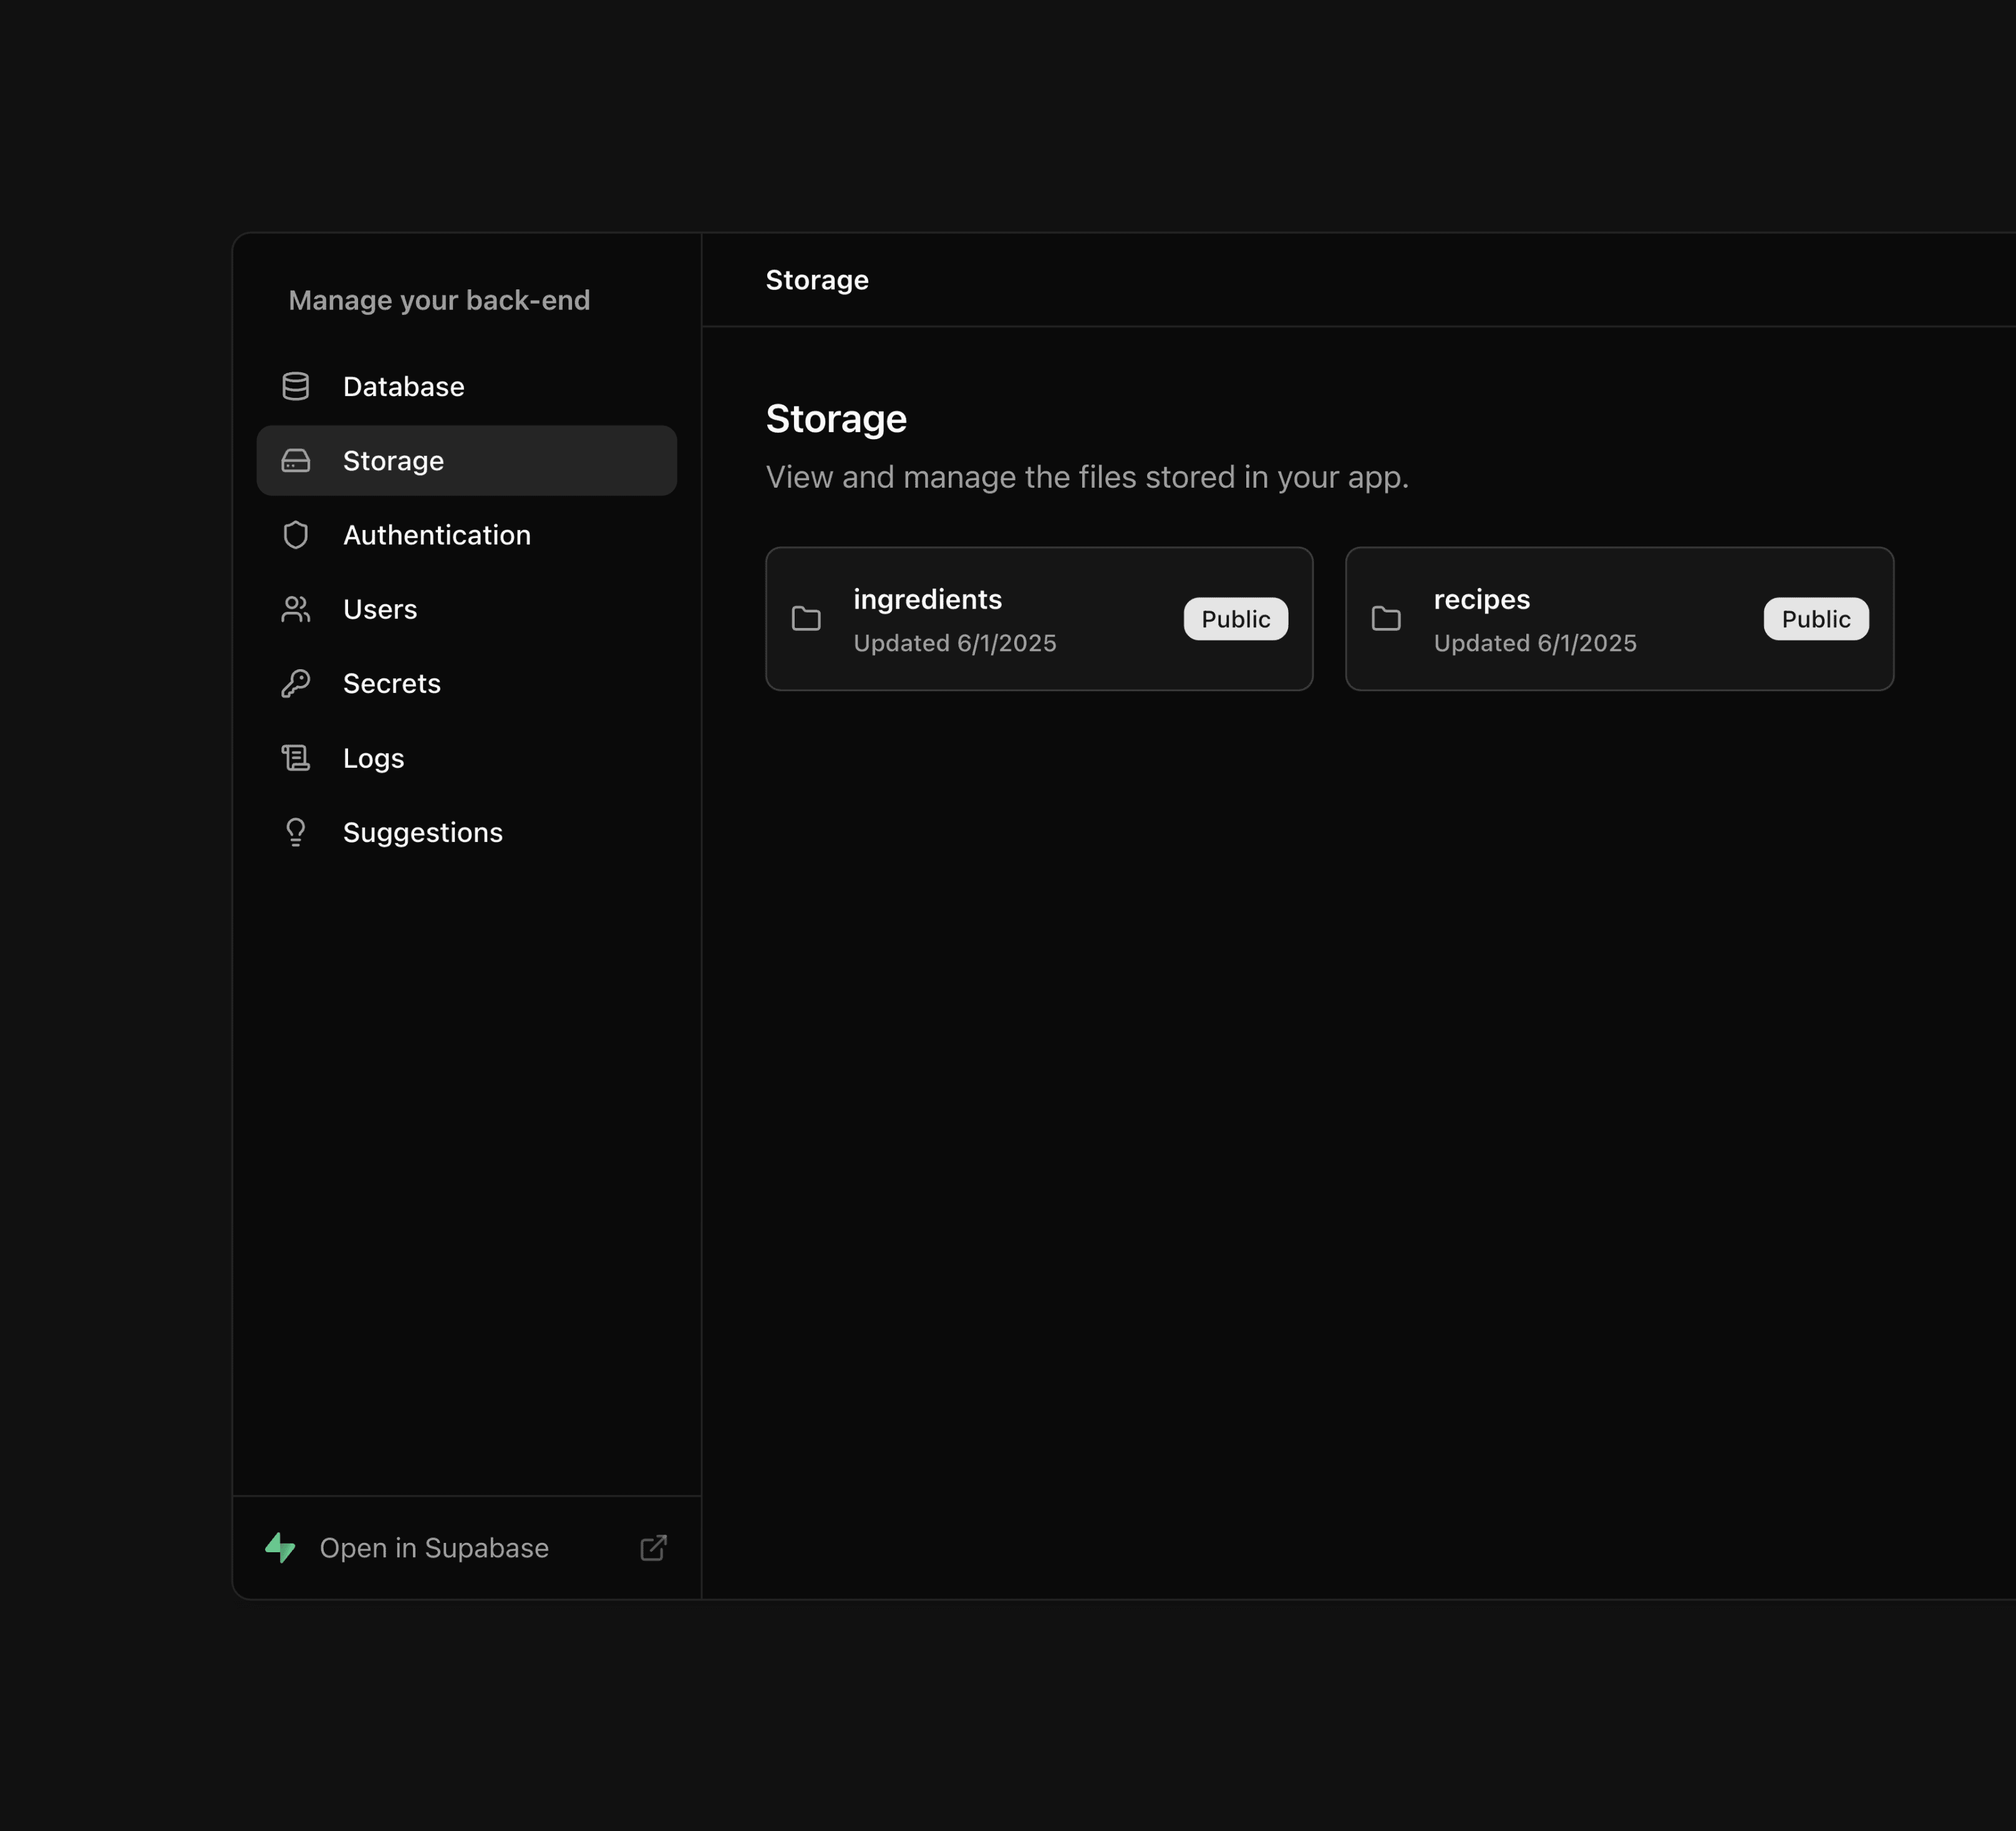Screen dimensions: 2016x1831
Task: Navigate to Secrets
Action: pyautogui.click(x=467, y=683)
